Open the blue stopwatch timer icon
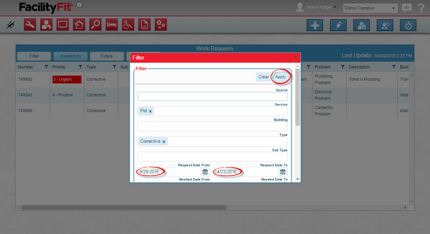This screenshot has width=430, height=234. tap(408, 26)
